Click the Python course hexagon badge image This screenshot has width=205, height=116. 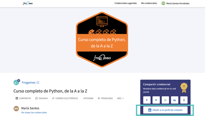point(102,40)
